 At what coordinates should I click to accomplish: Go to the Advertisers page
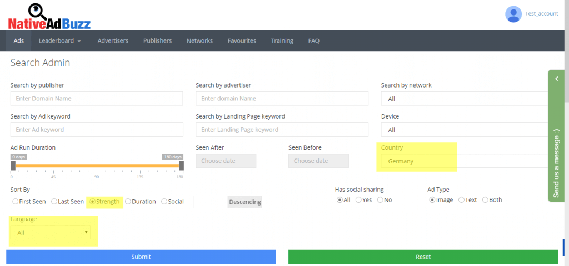pos(113,40)
